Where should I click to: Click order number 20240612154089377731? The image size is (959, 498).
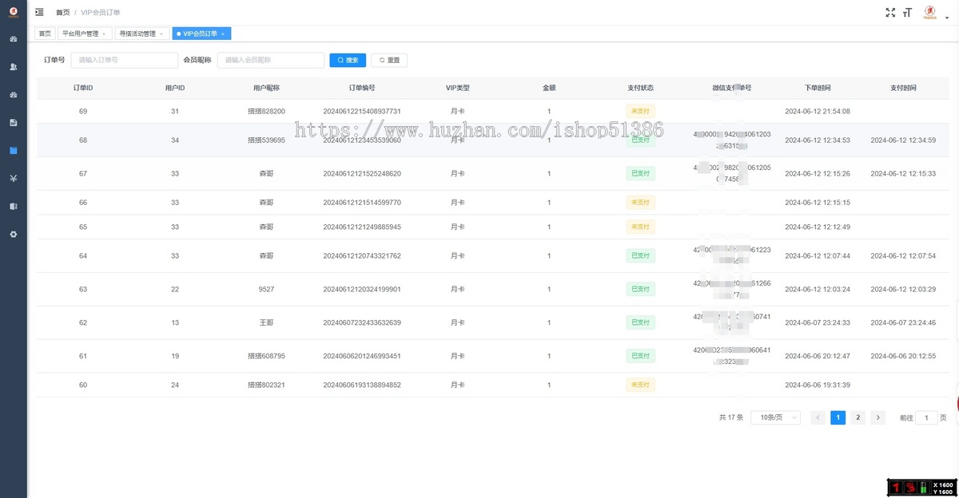(x=362, y=111)
